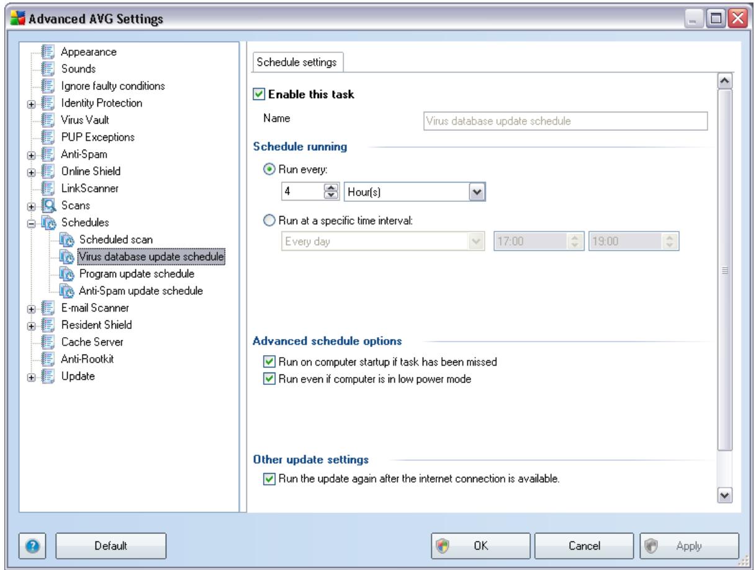Toggle Run update again after internet available
This screenshot has width=756, height=570.
coord(269,479)
